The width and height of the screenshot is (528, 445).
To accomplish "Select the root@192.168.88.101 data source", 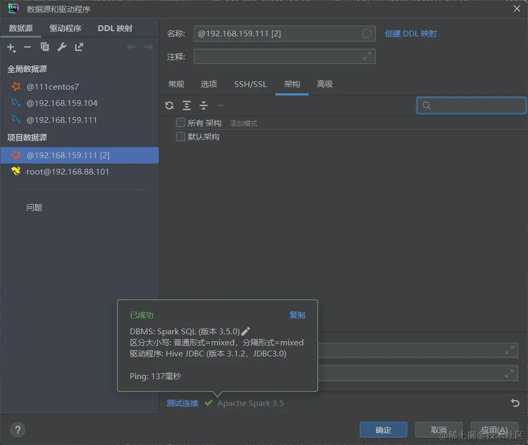I will point(80,172).
